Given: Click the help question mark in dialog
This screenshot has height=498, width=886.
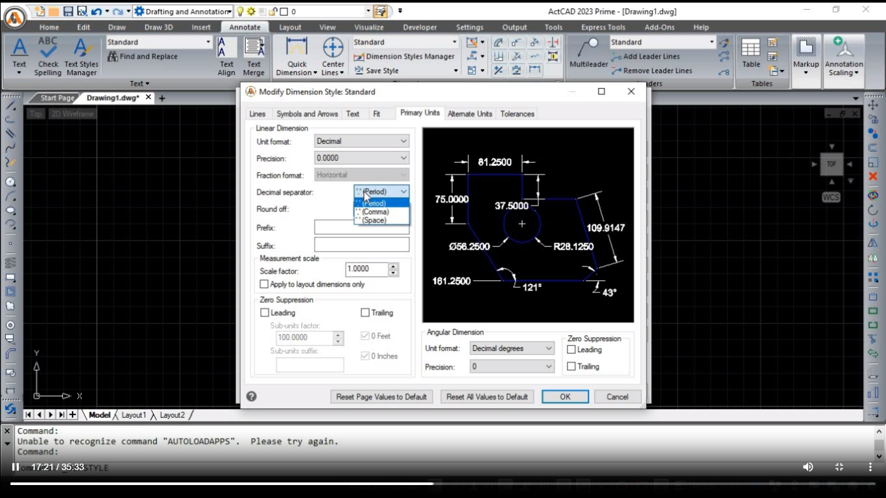Looking at the screenshot, I should click(252, 396).
